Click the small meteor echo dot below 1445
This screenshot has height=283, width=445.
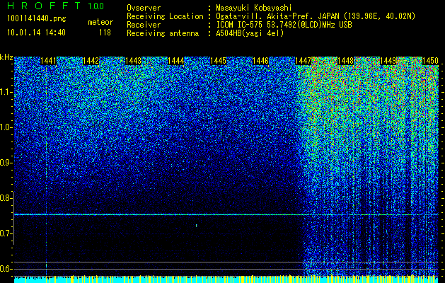click(197, 226)
